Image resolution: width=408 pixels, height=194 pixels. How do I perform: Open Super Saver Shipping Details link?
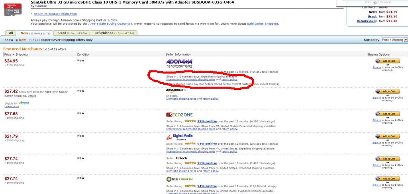tap(32, 96)
